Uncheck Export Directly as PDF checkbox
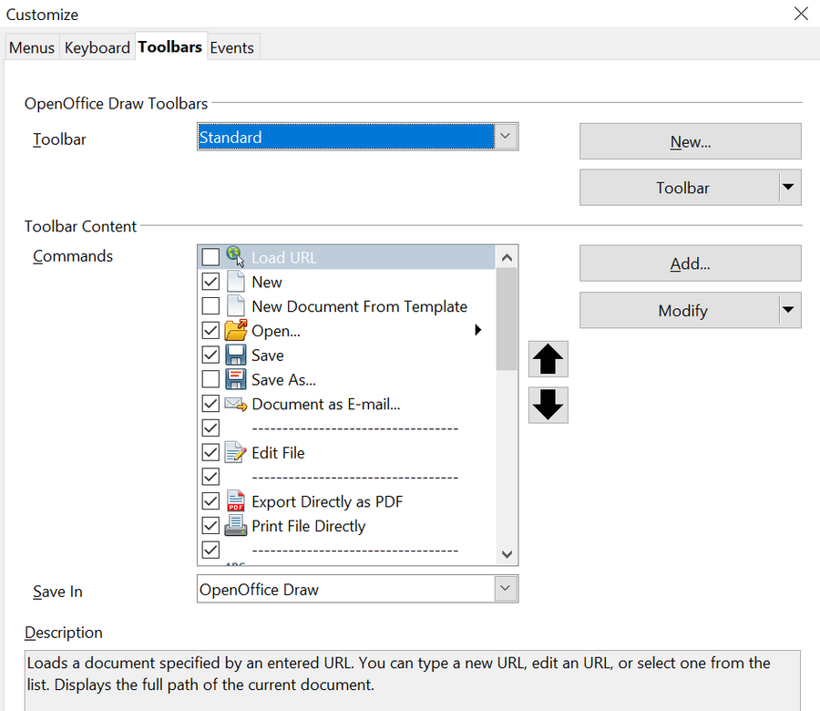Image resolution: width=820 pixels, height=711 pixels. pos(210,501)
